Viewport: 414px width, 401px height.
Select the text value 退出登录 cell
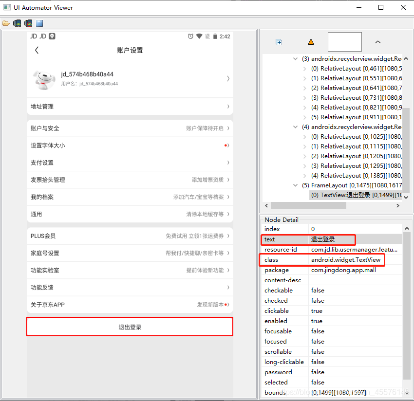(355, 239)
